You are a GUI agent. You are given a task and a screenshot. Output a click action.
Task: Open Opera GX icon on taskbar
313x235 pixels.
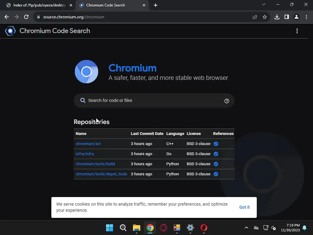point(164,228)
